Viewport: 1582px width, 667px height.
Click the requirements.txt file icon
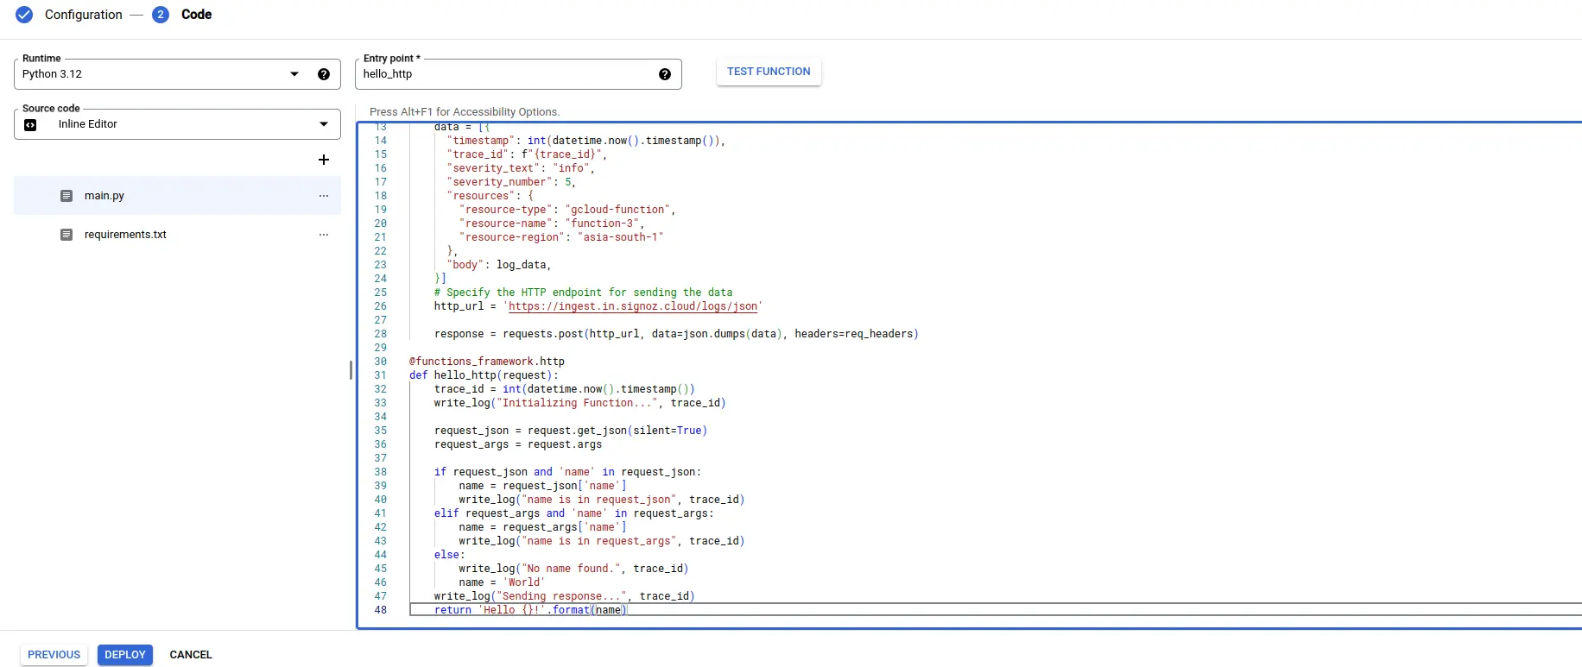[66, 235]
